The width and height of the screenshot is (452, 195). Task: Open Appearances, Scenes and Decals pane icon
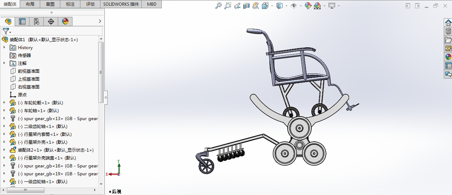(x=448, y=57)
